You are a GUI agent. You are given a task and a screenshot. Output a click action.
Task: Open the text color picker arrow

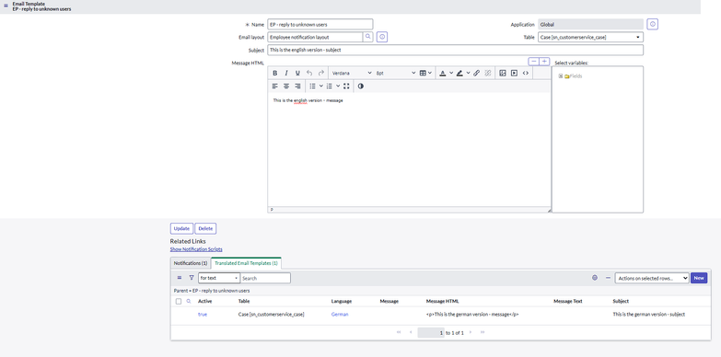coord(451,73)
